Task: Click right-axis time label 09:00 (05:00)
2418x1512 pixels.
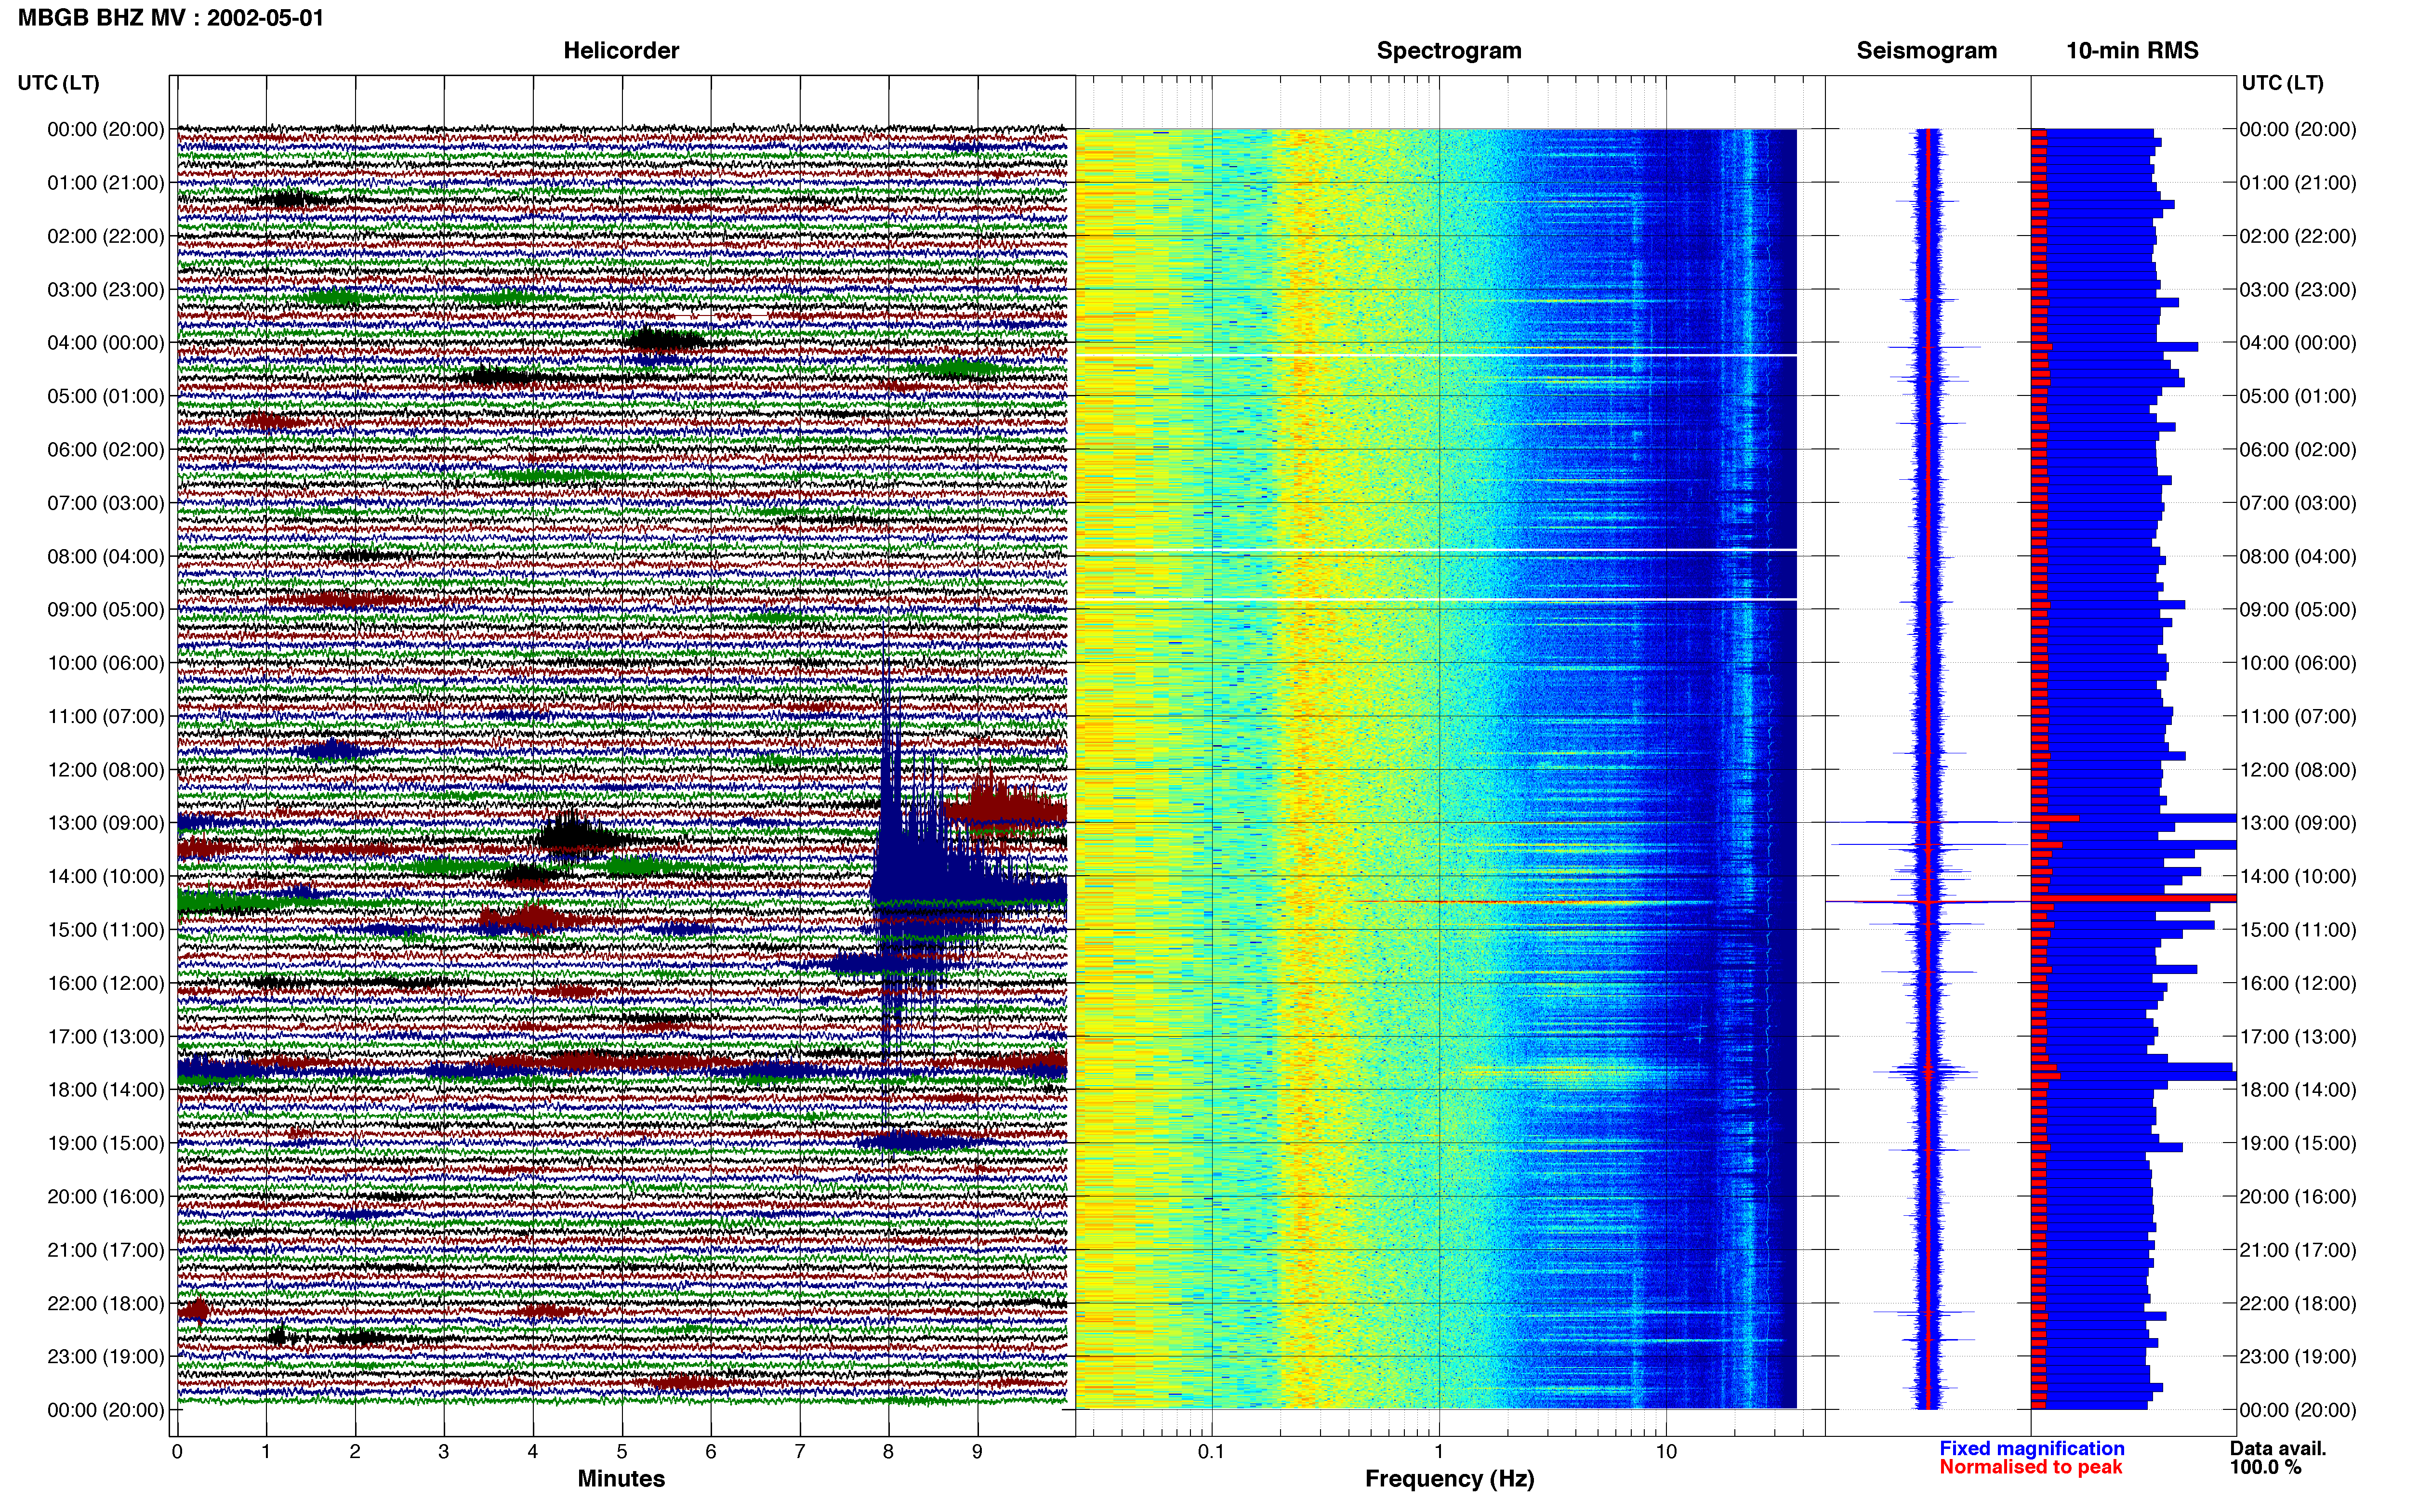Action: (2298, 610)
